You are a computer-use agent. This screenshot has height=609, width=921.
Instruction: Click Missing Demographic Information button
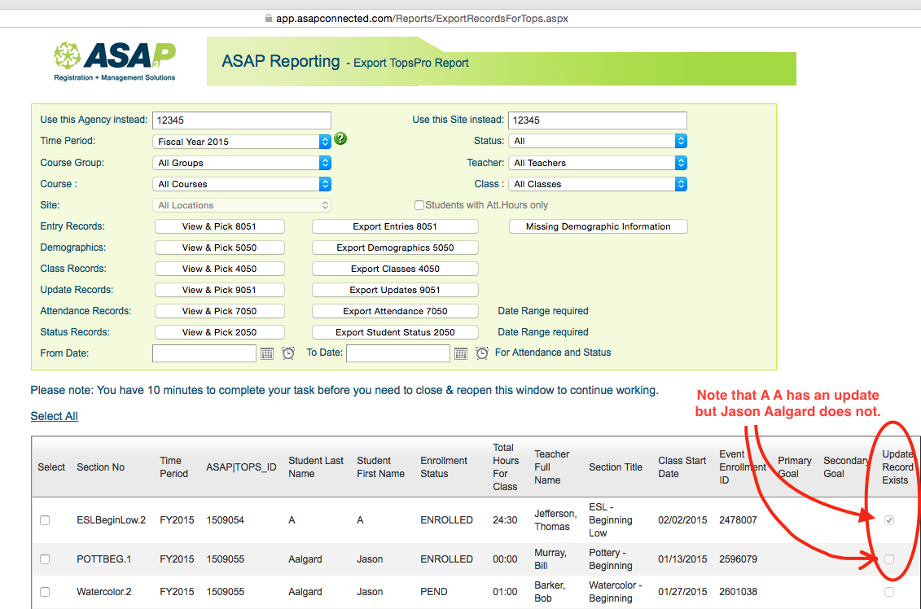[x=598, y=226]
